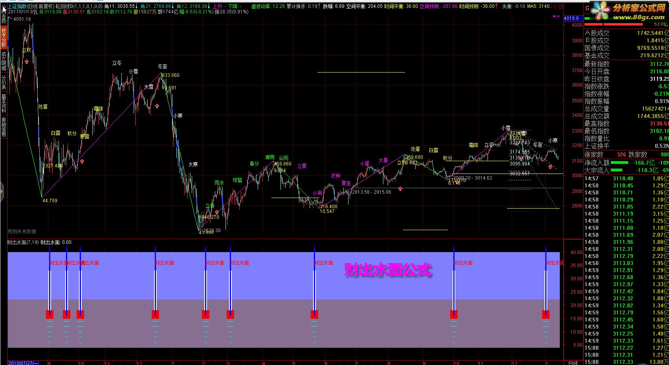Click the 3032.557 level label
Viewport: 669px width, 365px height.
tap(520, 174)
